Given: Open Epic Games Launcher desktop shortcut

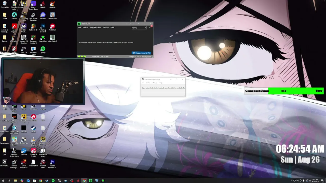Looking at the screenshot, I should tap(33, 17).
